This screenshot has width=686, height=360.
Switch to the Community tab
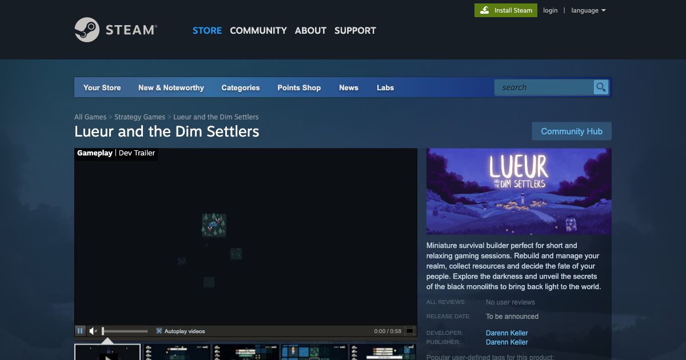[258, 30]
